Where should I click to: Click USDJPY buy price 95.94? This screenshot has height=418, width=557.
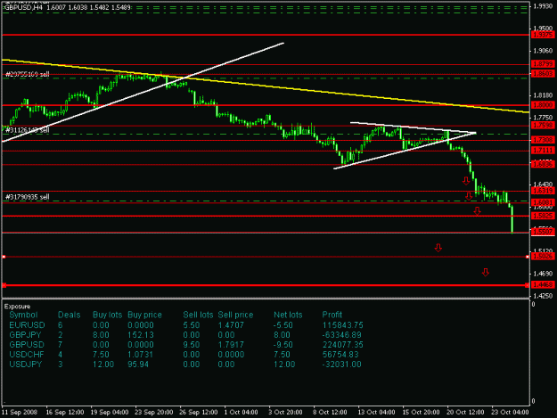pos(138,365)
